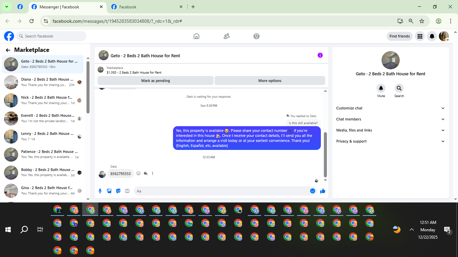Open Chrome three-dot menu
The image size is (458, 257).
450,21
